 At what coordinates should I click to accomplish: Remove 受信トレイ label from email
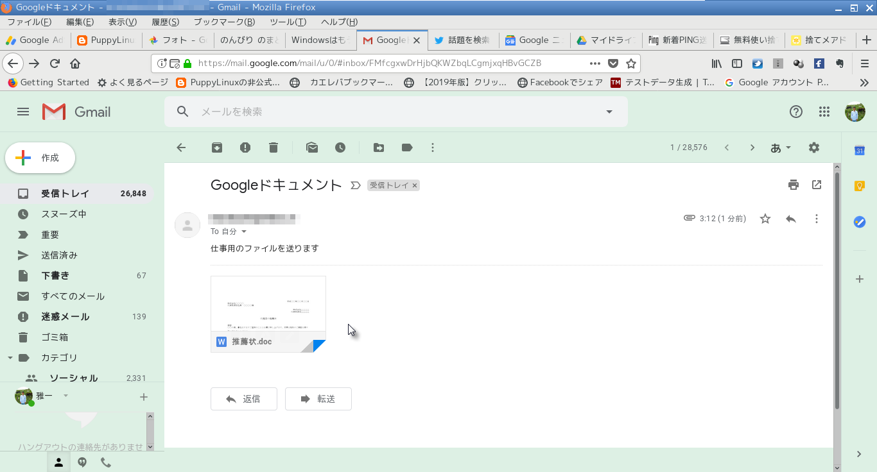tap(415, 185)
